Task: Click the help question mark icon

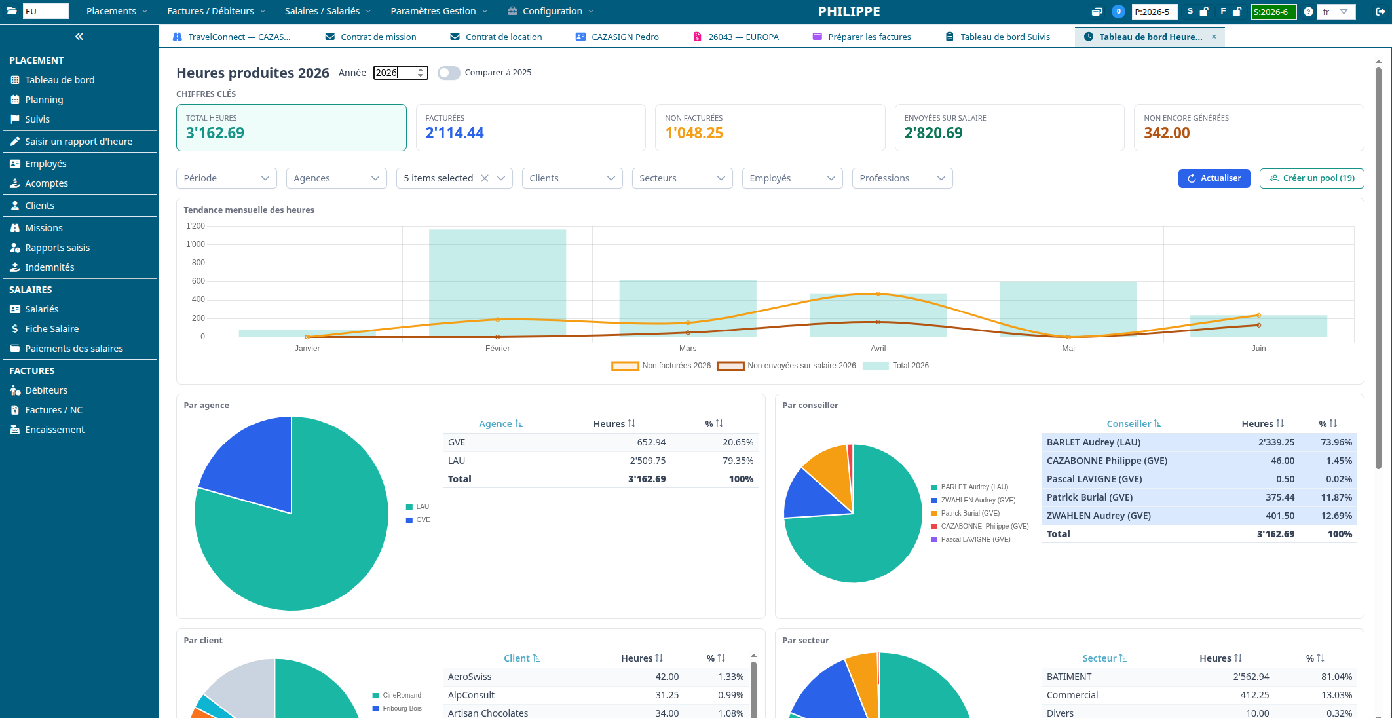Action: pyautogui.click(x=1308, y=12)
